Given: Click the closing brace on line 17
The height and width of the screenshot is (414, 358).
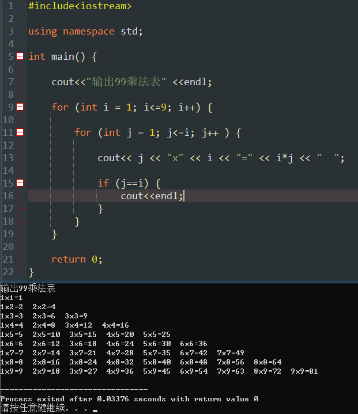Looking at the screenshot, I should point(100,209).
